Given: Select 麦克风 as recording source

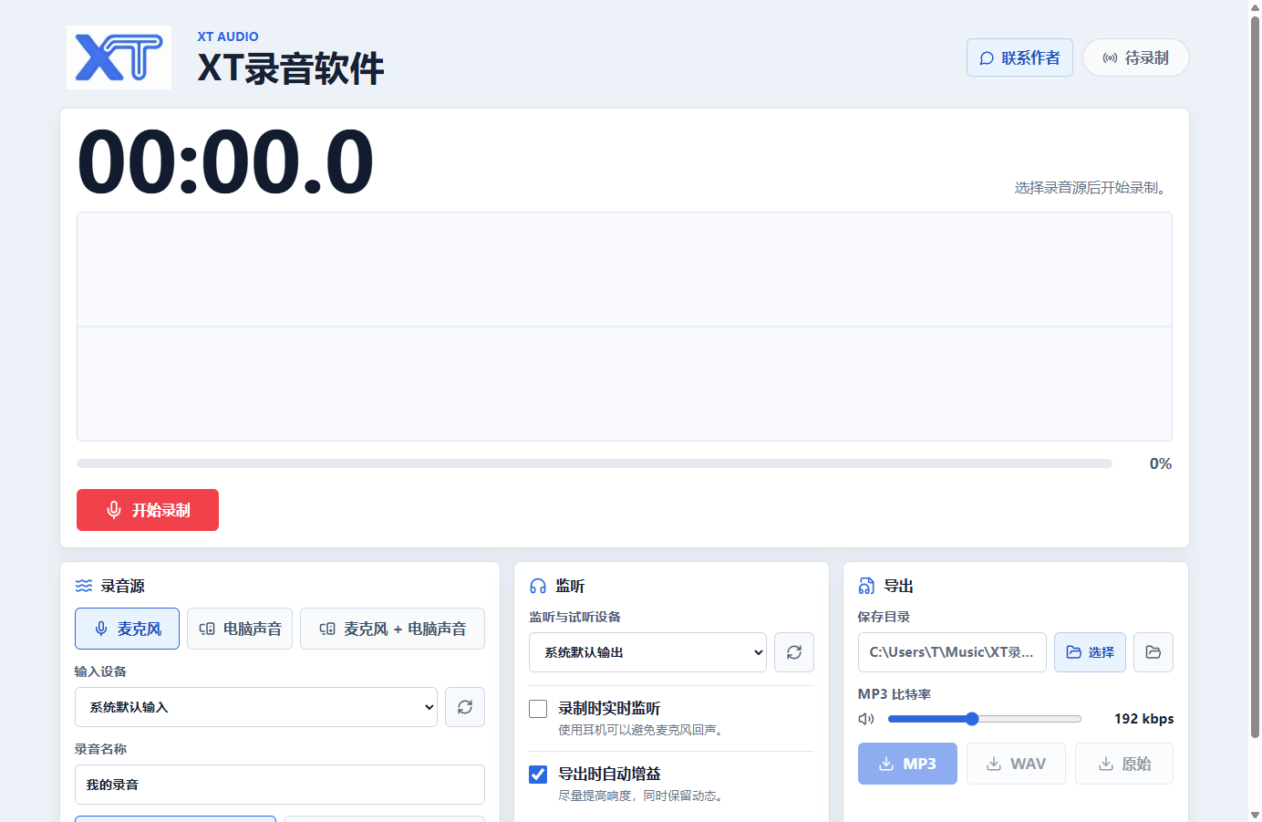Looking at the screenshot, I should (x=127, y=629).
